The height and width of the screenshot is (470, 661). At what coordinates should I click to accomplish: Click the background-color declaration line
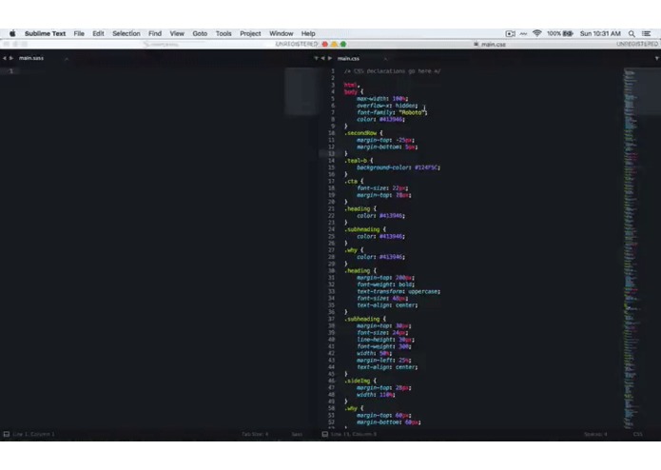pyautogui.click(x=398, y=167)
